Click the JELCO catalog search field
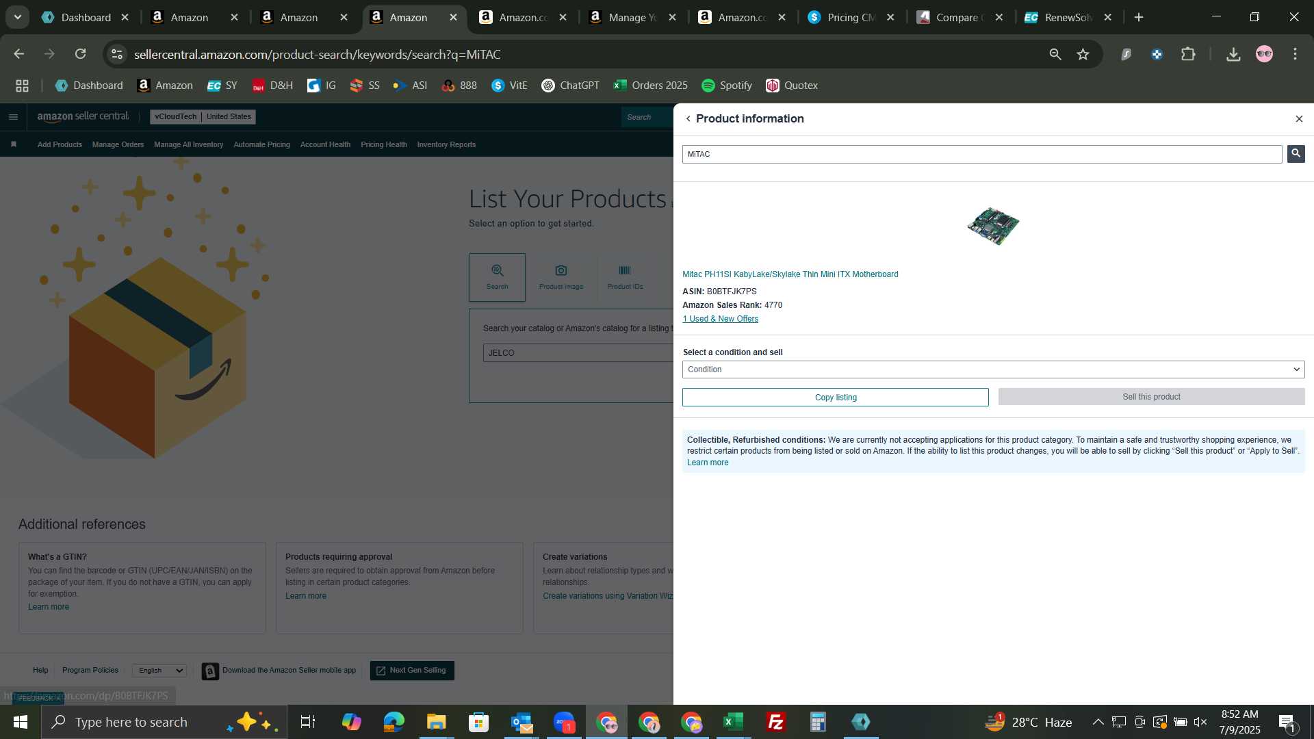 click(x=578, y=353)
